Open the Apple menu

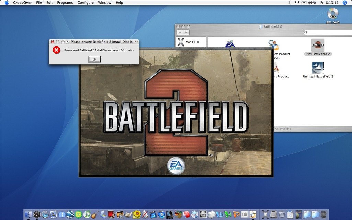point(7,3)
